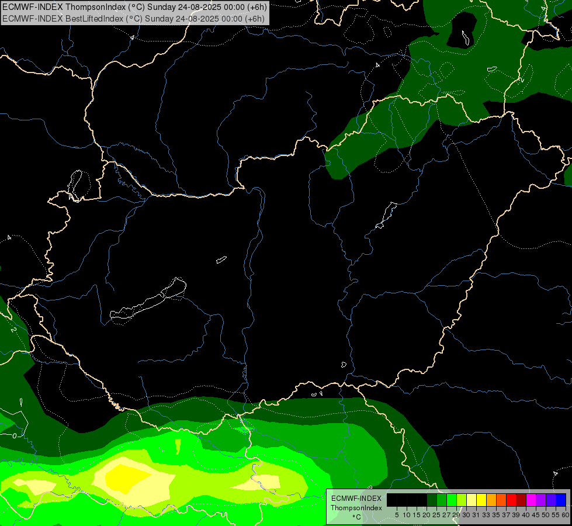Click legend tick value '40'
The width and height of the screenshot is (572, 526).
525,515
